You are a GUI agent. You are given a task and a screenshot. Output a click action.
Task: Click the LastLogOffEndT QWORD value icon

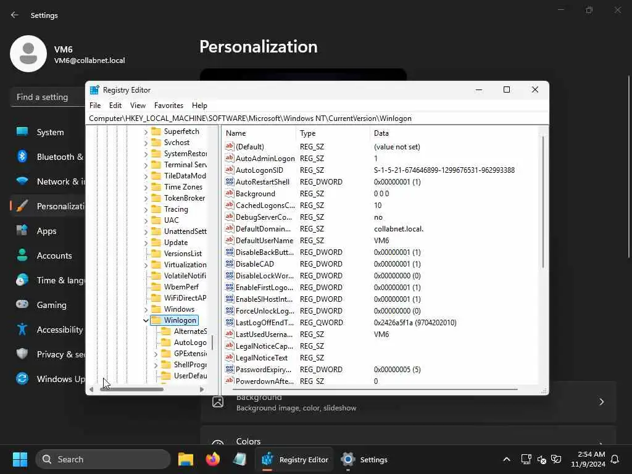[230, 322]
